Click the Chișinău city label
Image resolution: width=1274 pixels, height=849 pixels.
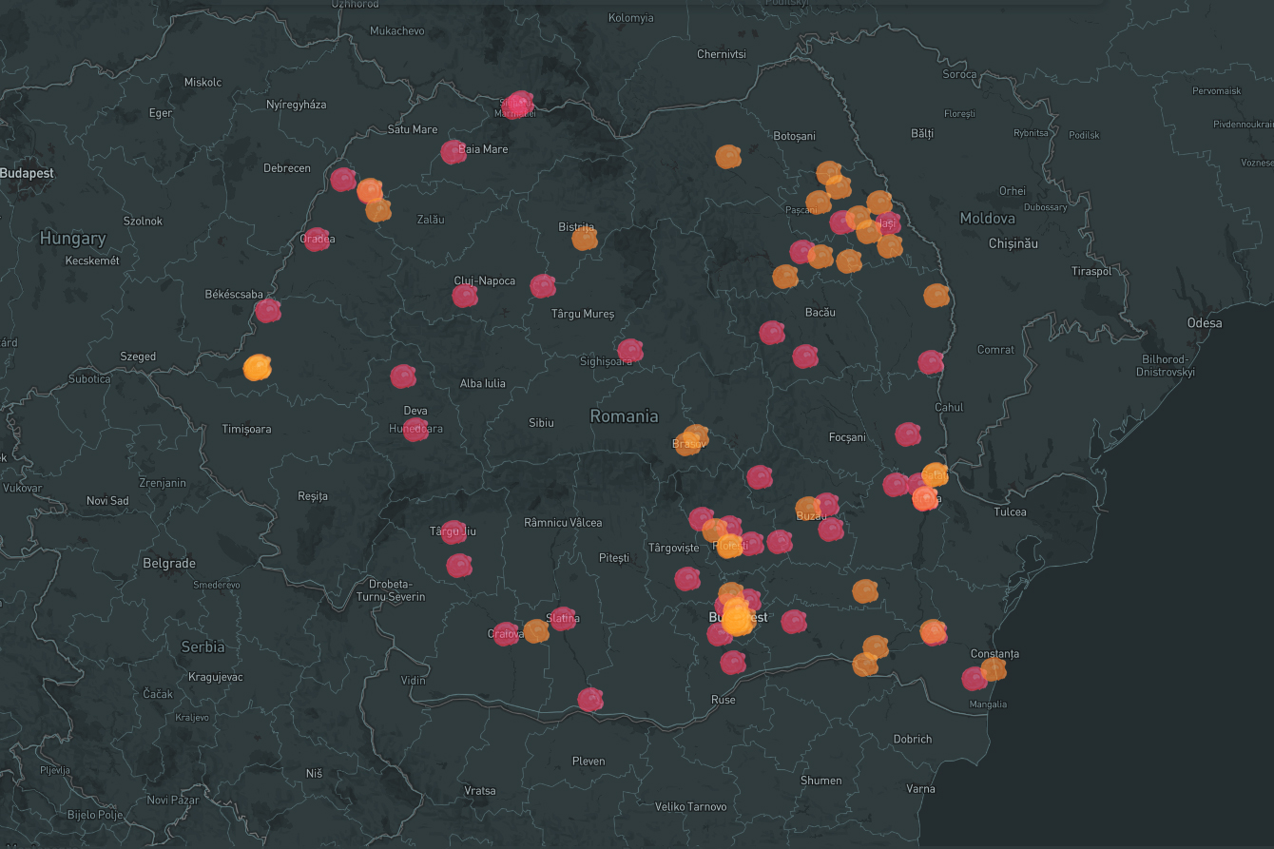(x=1013, y=243)
